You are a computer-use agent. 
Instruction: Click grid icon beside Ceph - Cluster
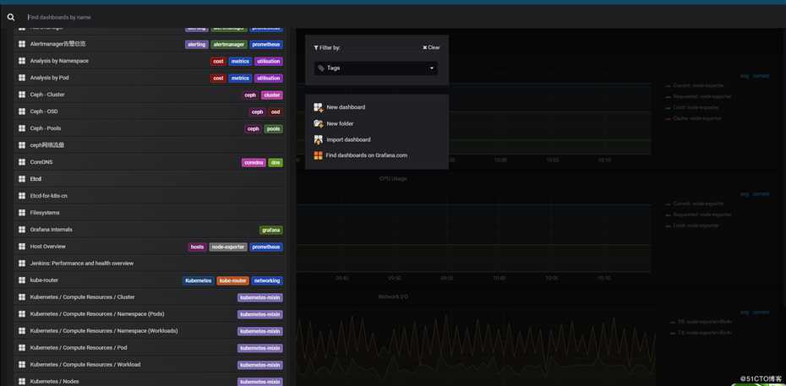point(22,95)
